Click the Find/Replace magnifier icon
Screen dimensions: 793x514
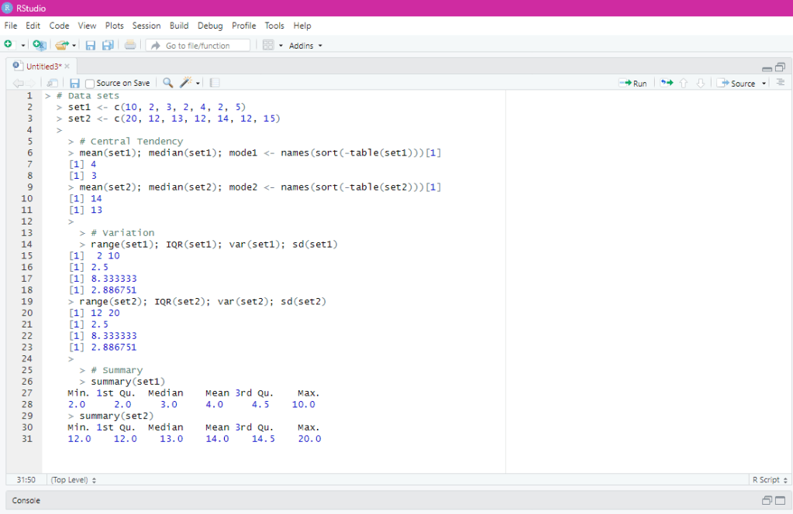[167, 83]
